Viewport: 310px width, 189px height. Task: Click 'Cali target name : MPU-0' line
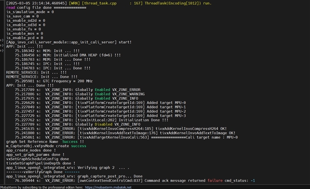click(126, 138)
